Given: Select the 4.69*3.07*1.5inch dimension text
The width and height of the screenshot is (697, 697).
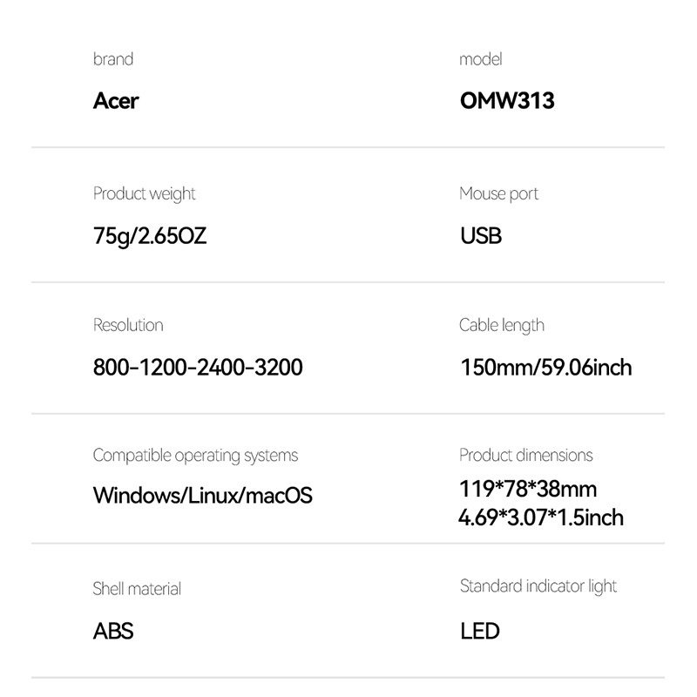Looking at the screenshot, I should point(541,518).
